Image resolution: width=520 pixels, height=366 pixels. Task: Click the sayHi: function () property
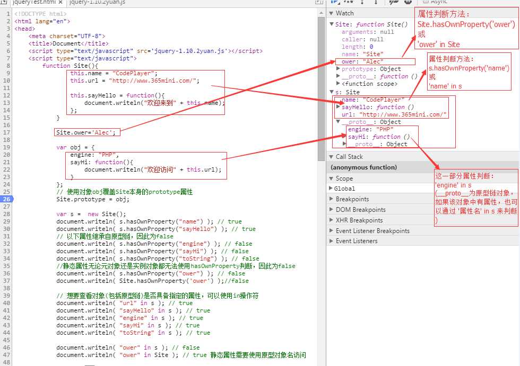tap(379, 137)
